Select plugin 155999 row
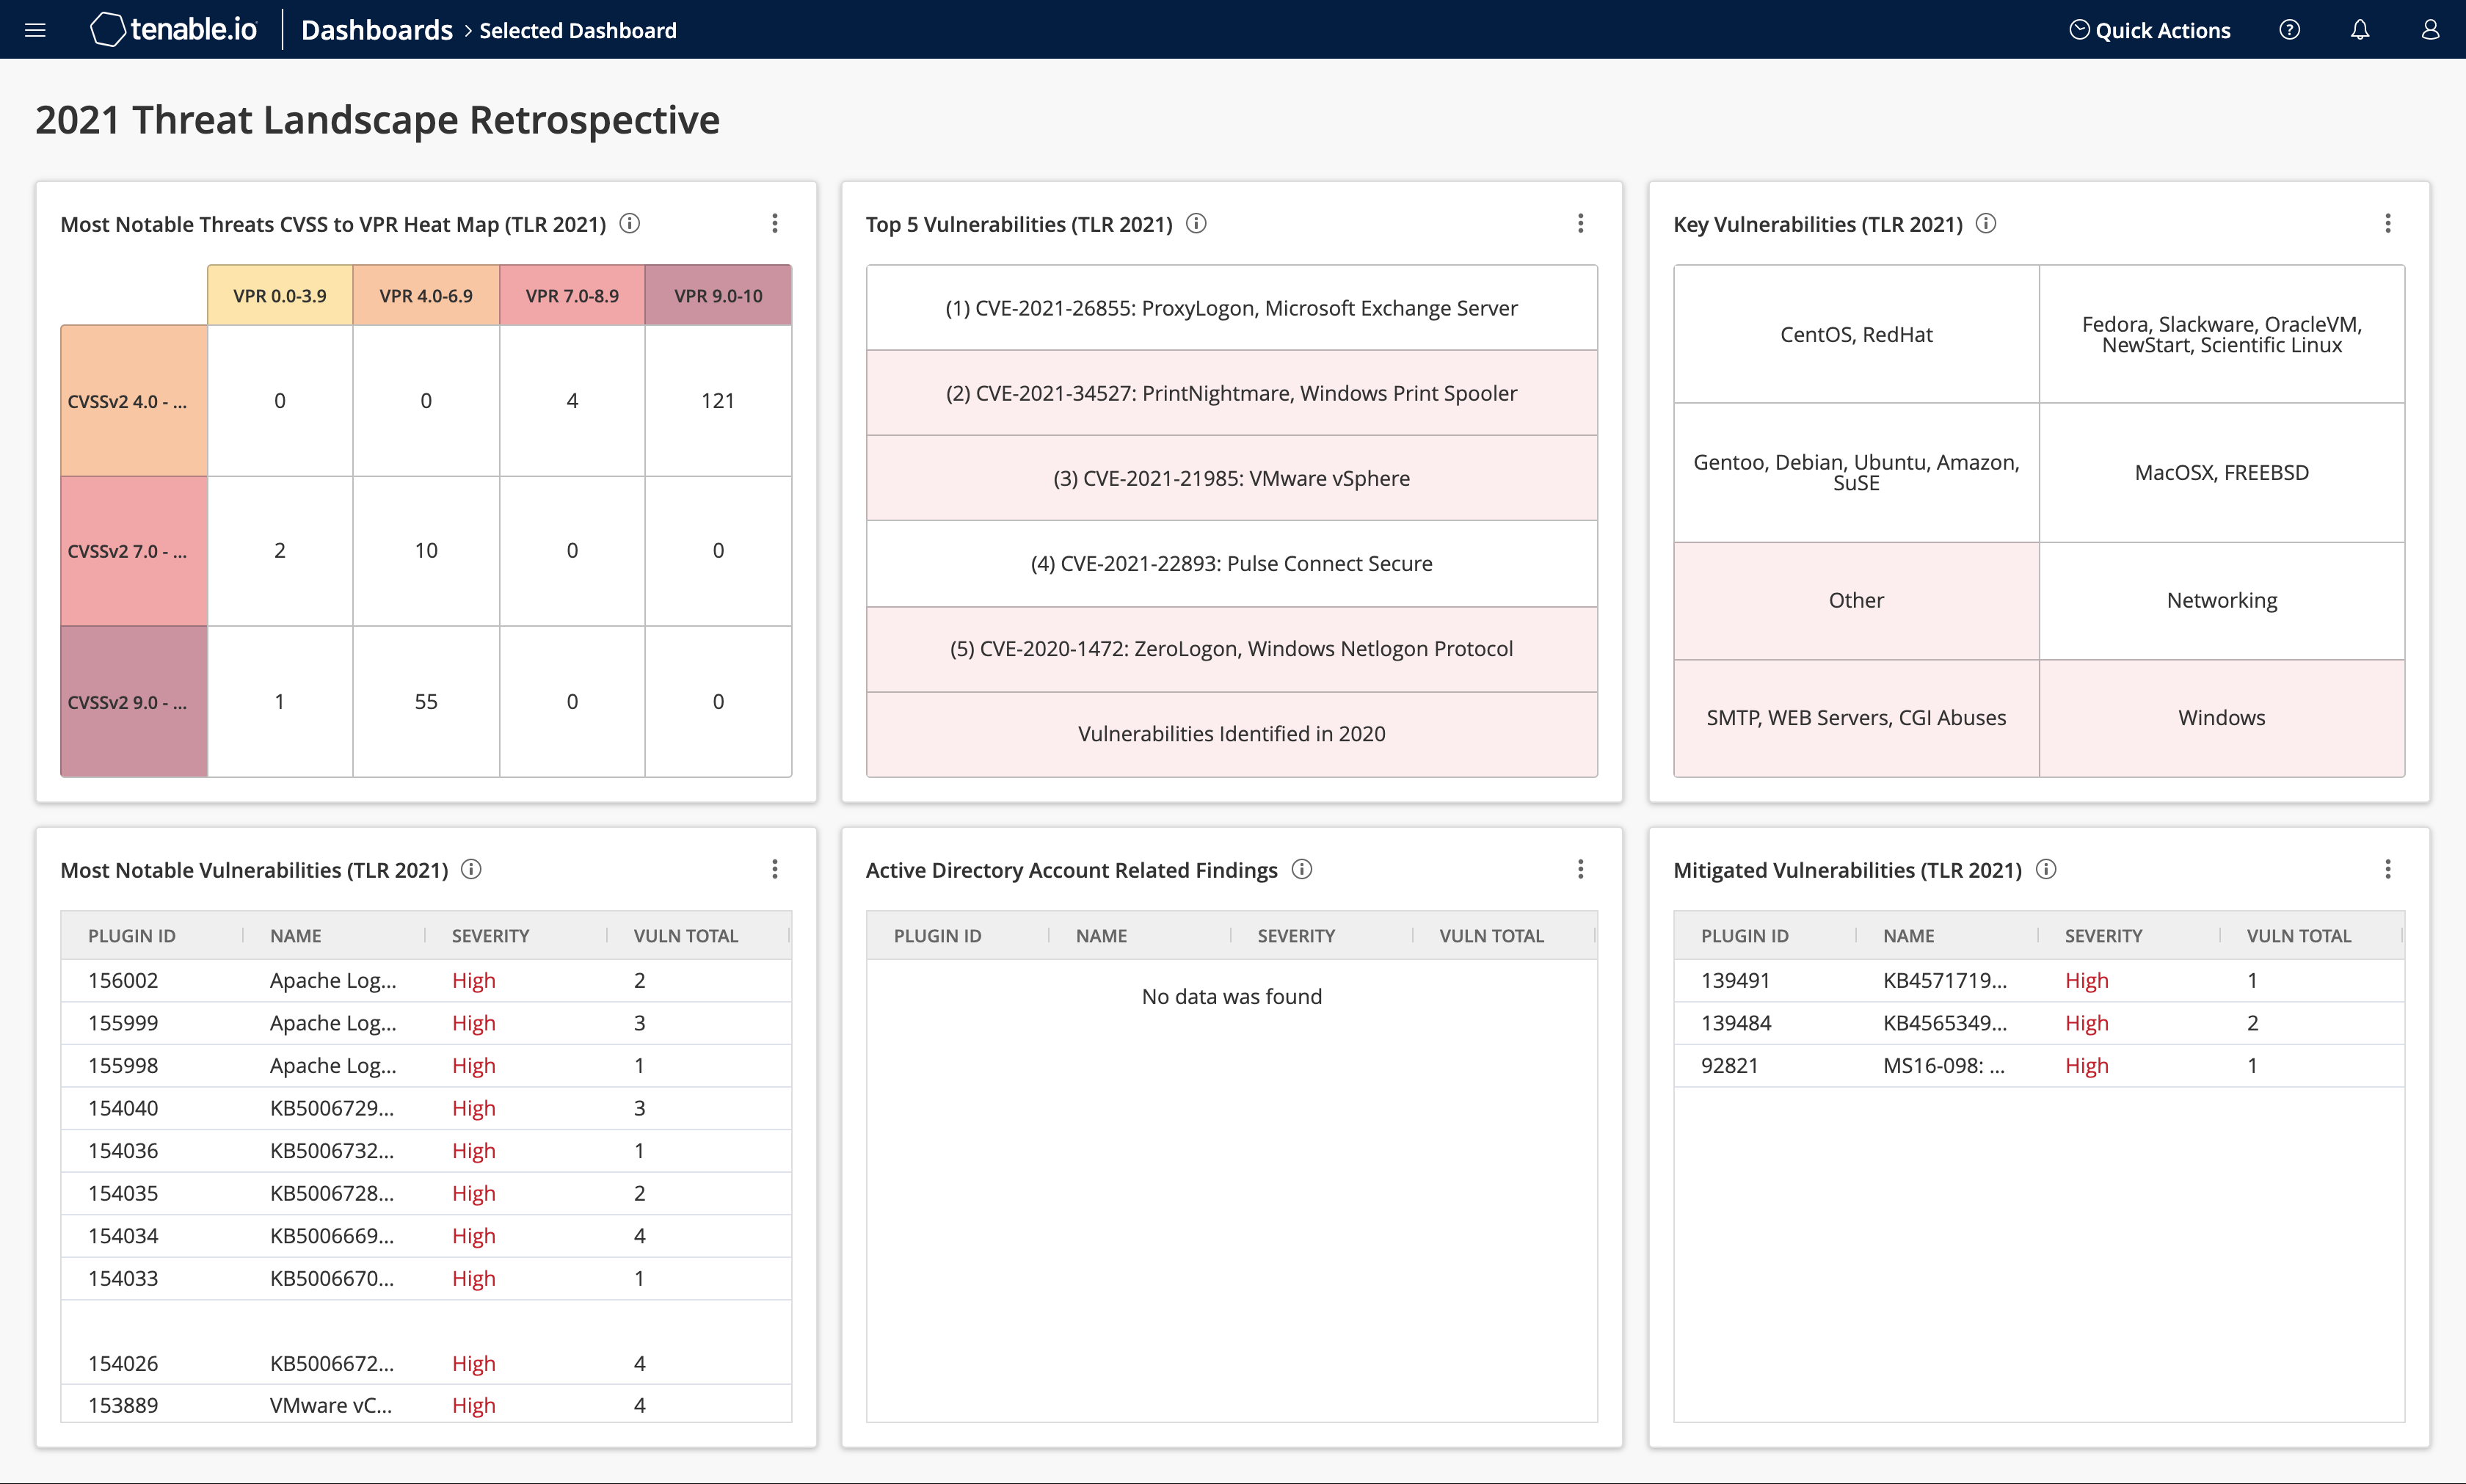The image size is (2466, 1484). (x=426, y=1023)
